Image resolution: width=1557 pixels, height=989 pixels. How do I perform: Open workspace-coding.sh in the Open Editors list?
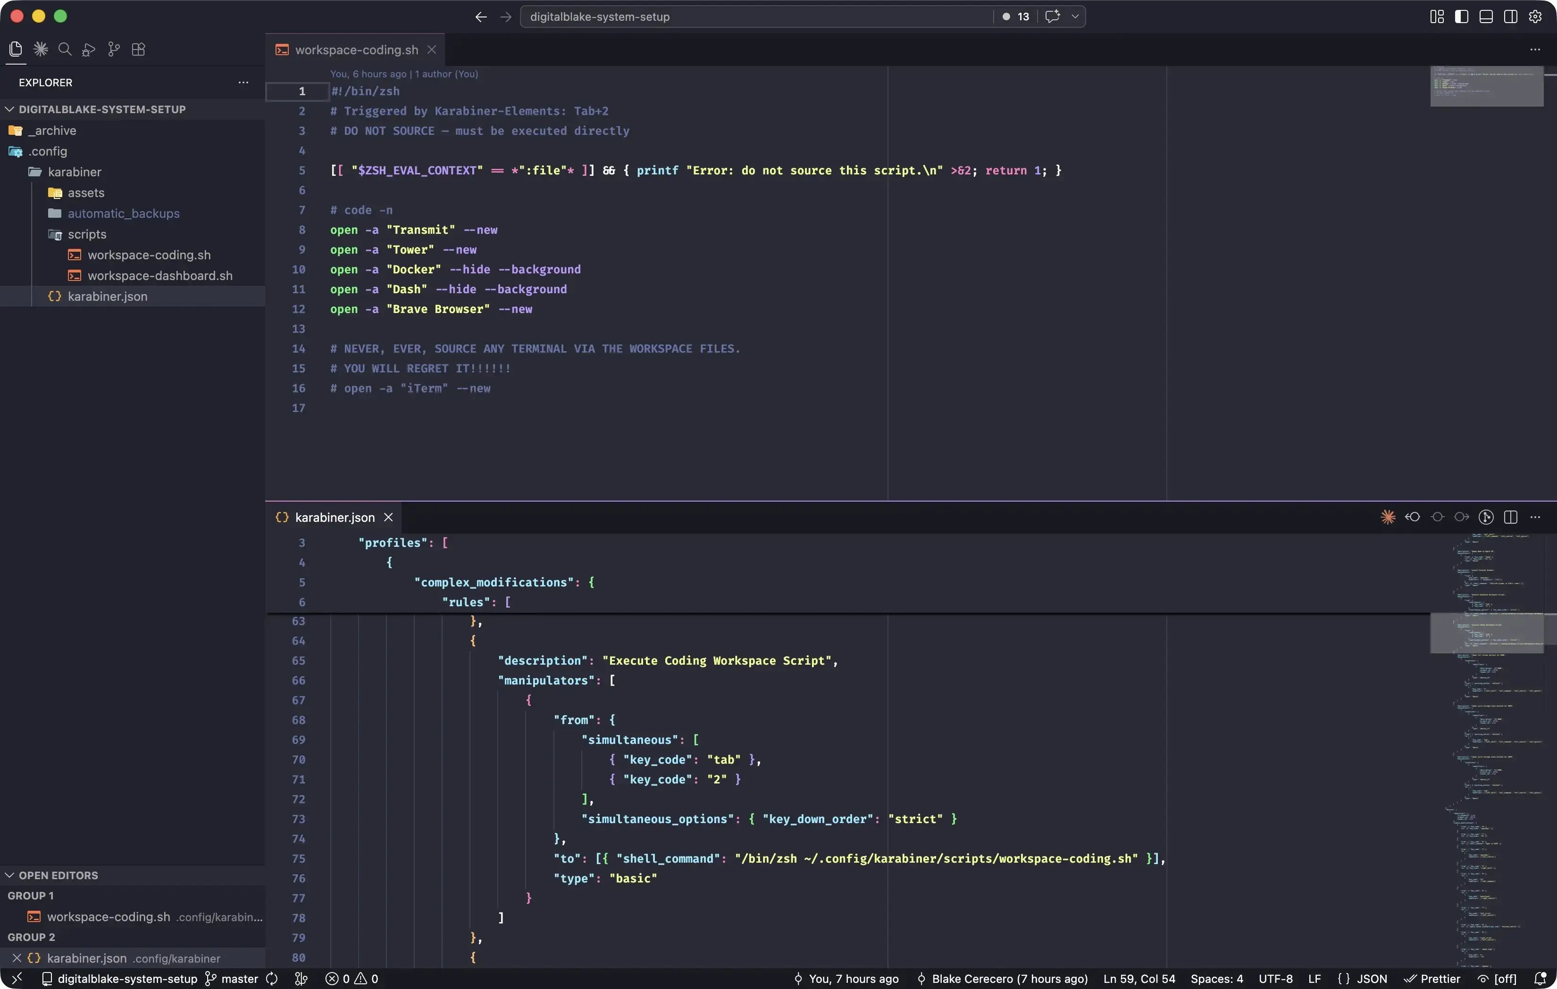pyautogui.click(x=132, y=917)
